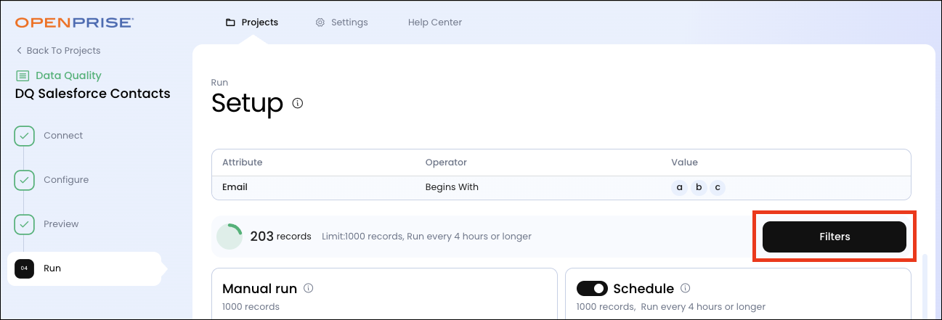Viewport: 942px width, 320px height.
Task: Open the Help Center tab
Action: click(x=435, y=22)
